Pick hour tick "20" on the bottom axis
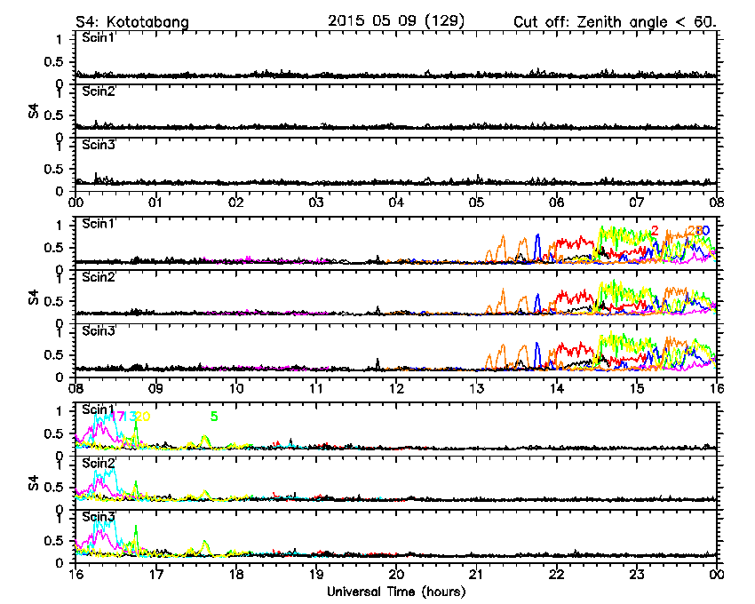The width and height of the screenshot is (755, 604). [x=396, y=574]
